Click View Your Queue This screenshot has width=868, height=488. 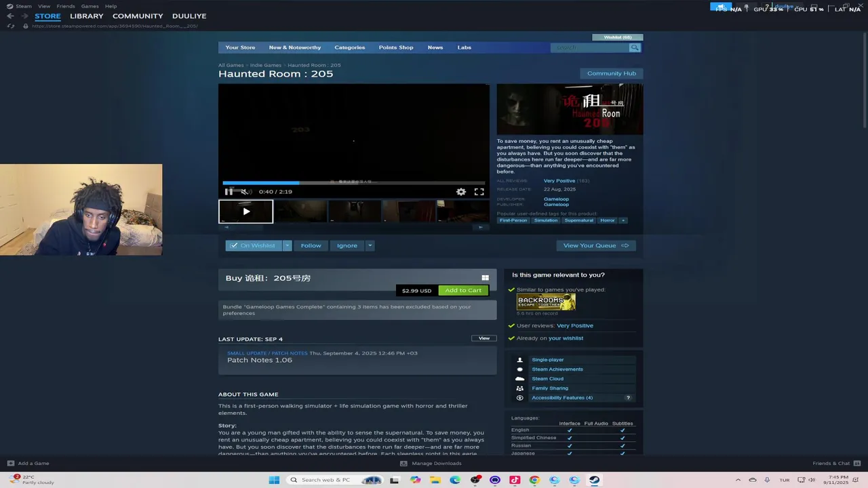coord(596,245)
